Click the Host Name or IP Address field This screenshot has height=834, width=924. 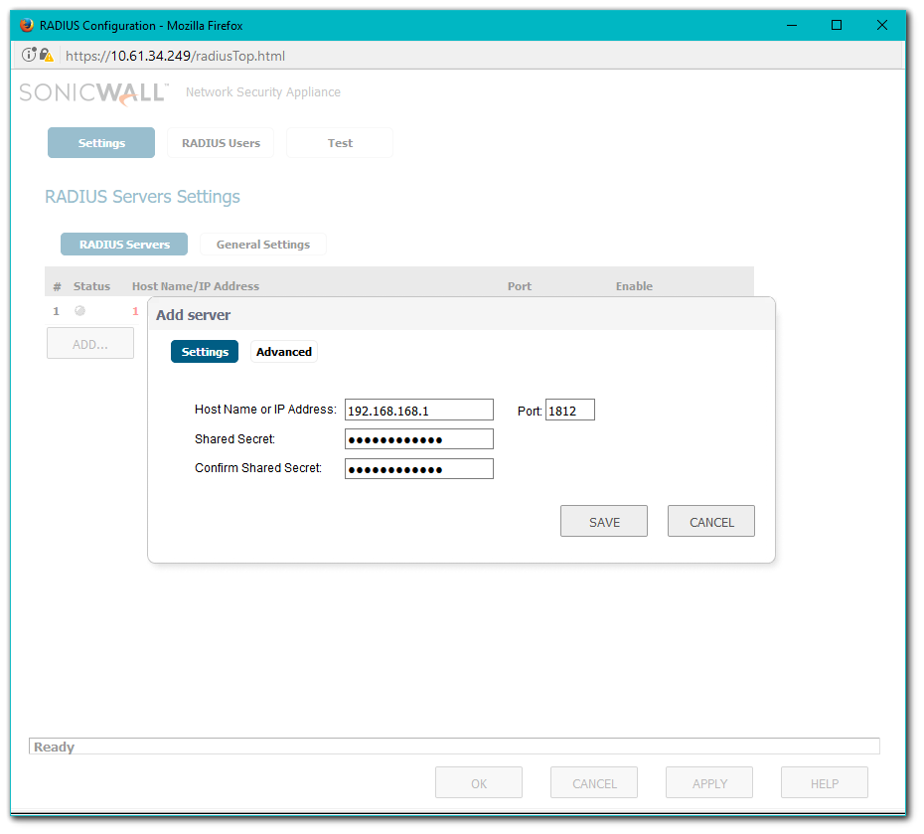(418, 411)
